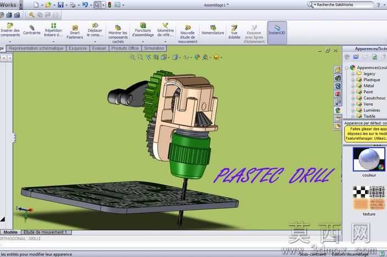Switch to the Esquisse tab

tap(78, 48)
